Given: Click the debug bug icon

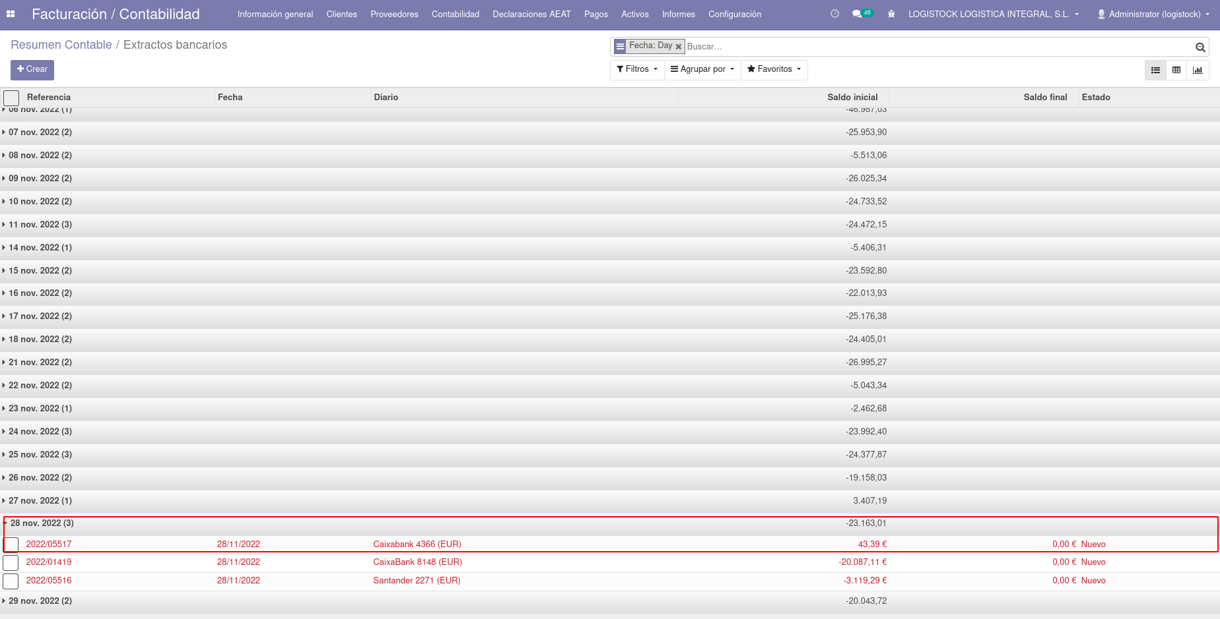Looking at the screenshot, I should click(x=891, y=14).
